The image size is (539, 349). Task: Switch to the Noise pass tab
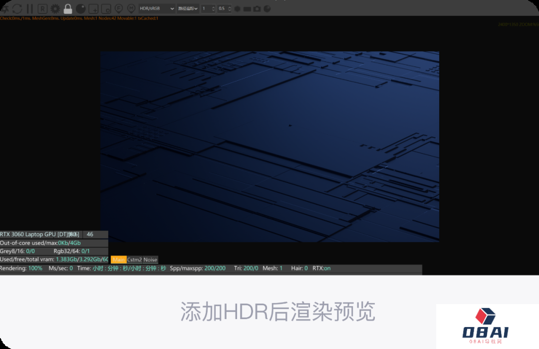[150, 260]
